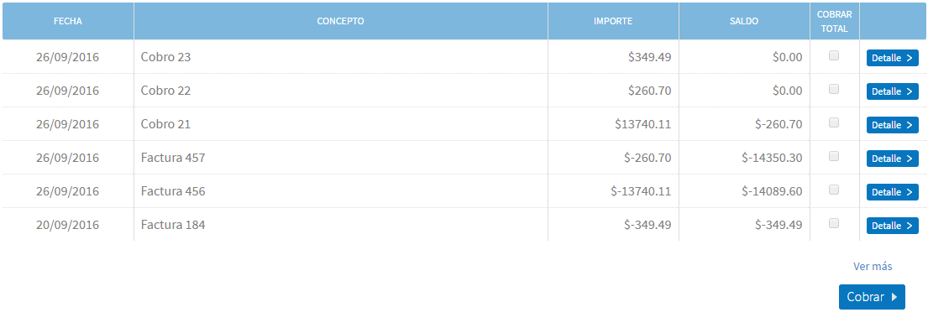Open Detalle for Factura 457
928x328 pixels.
click(893, 159)
